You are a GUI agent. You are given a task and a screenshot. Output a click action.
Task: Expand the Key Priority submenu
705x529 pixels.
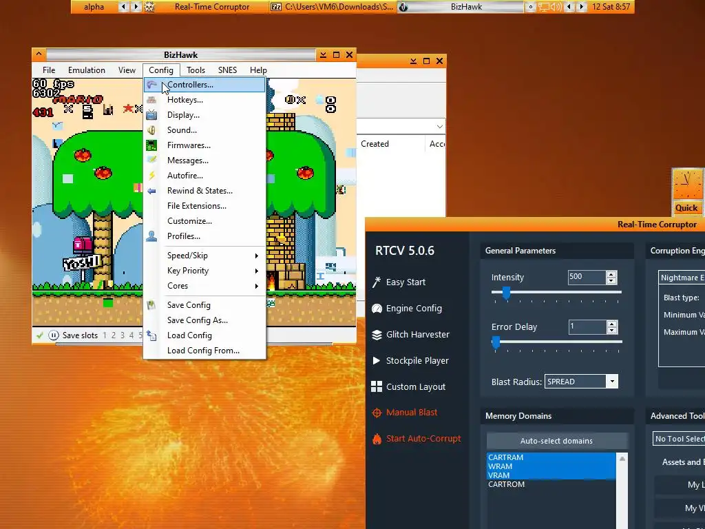point(204,271)
